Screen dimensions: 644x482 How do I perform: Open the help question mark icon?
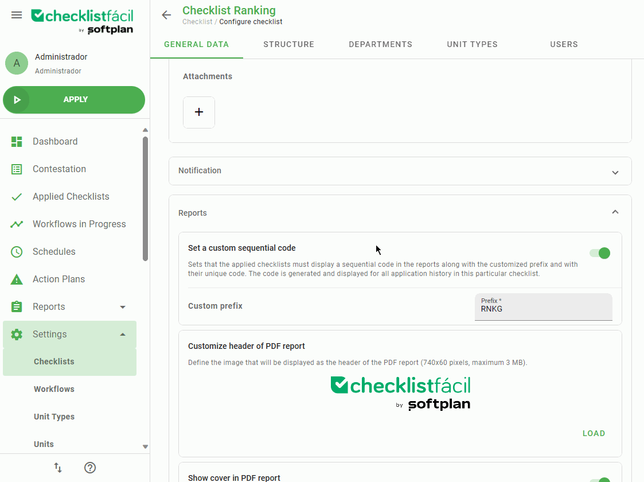[x=90, y=468]
